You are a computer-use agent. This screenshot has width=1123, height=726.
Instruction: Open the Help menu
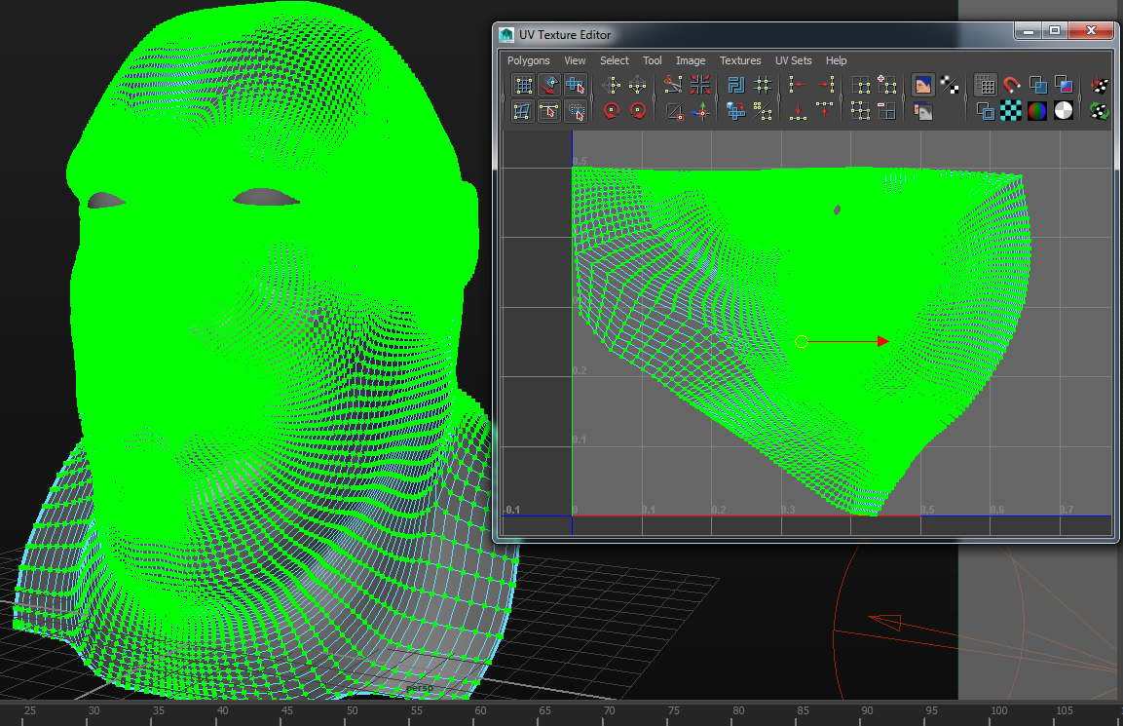click(x=836, y=60)
